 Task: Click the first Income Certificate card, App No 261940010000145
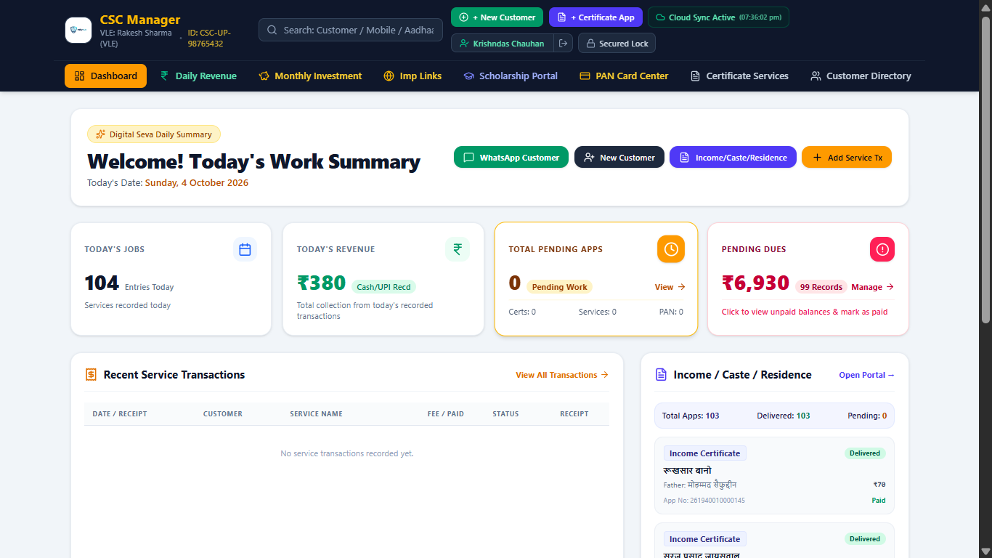tap(774, 475)
